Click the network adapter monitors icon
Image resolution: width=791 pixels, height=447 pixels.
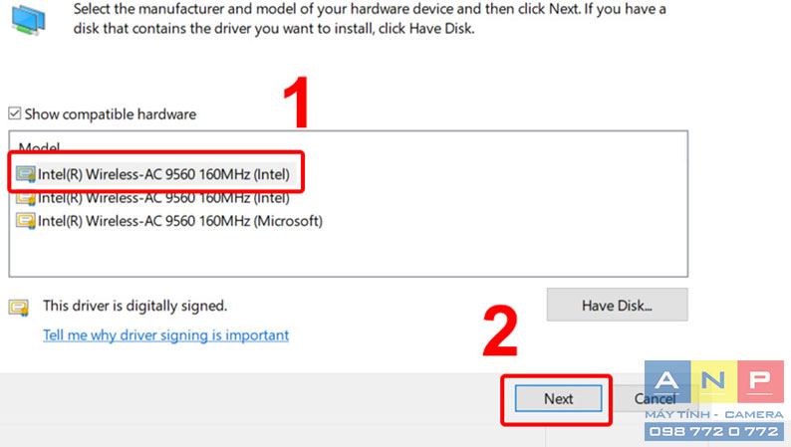tap(29, 20)
